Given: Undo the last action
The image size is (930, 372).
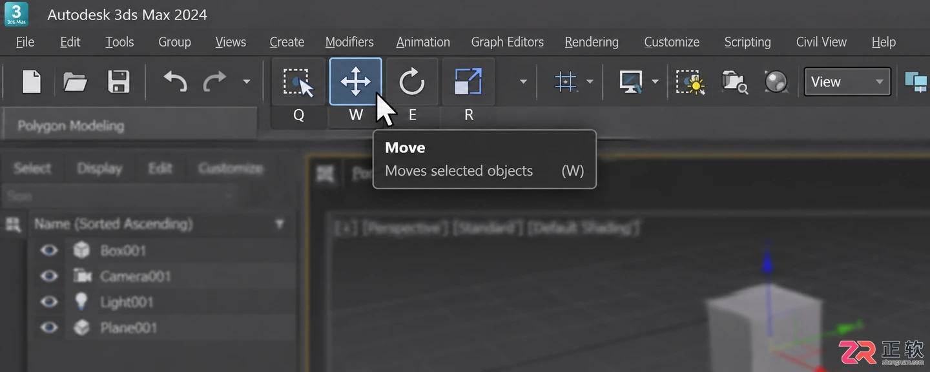Looking at the screenshot, I should [x=174, y=82].
